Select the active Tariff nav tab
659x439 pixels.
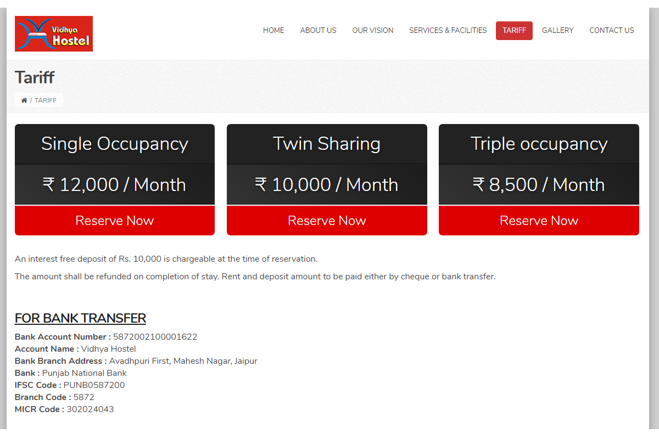514,31
